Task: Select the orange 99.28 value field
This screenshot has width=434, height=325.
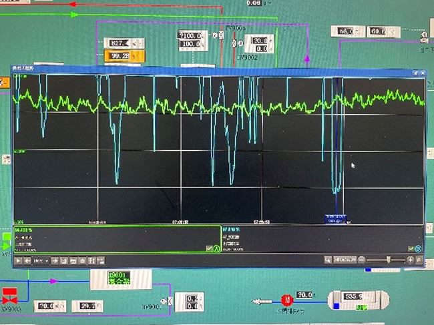Action: pos(120,55)
